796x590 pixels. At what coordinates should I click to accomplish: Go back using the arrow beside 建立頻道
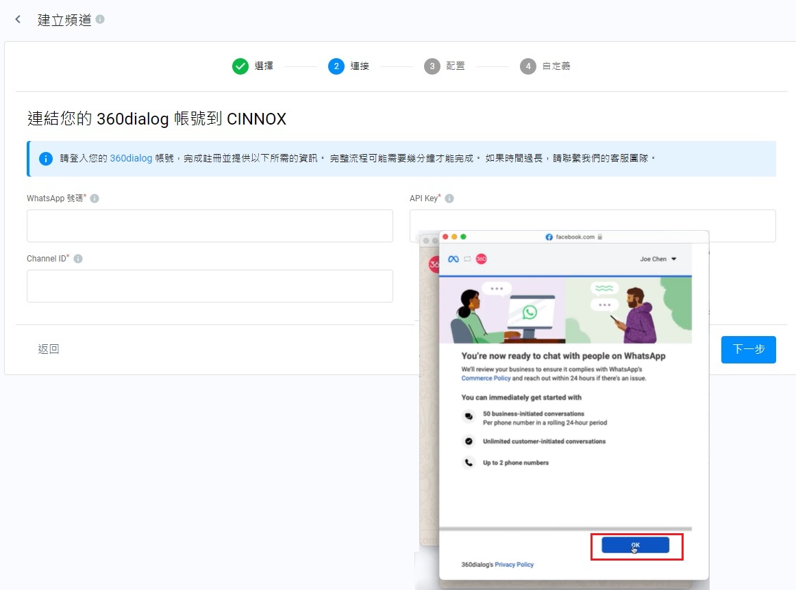point(18,19)
